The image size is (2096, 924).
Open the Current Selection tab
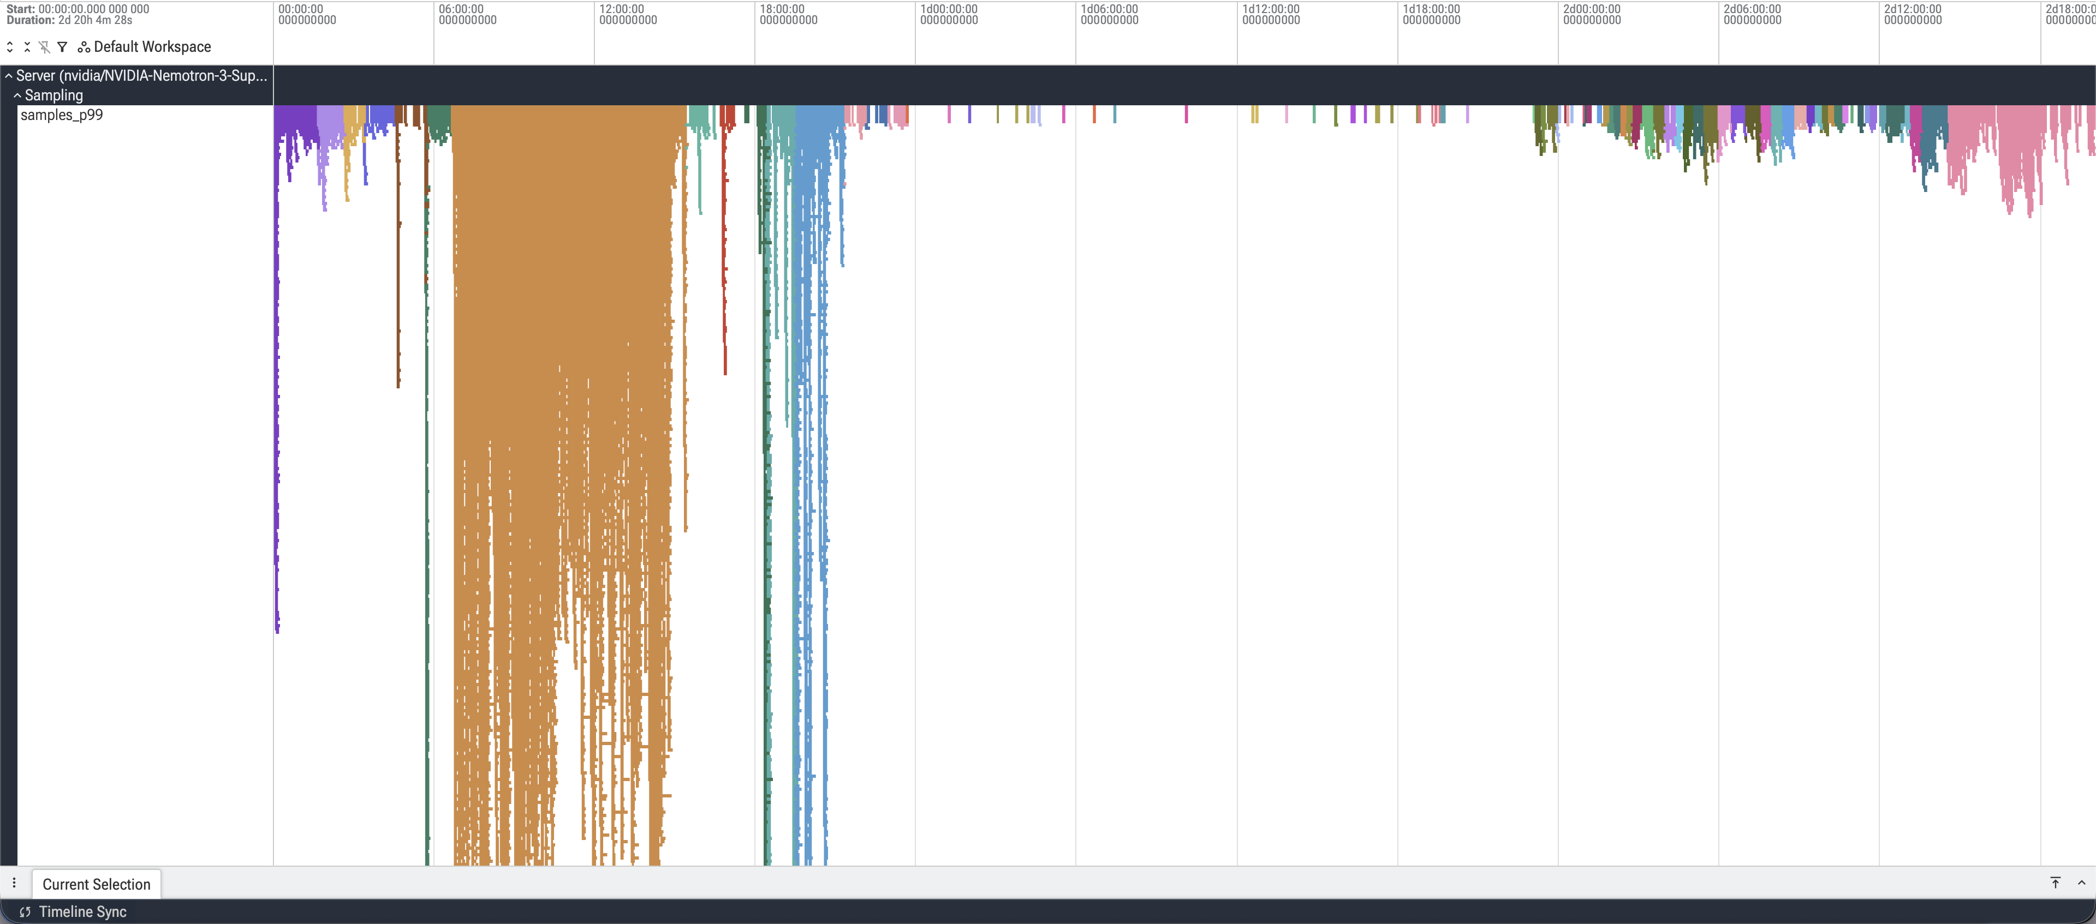pyautogui.click(x=96, y=884)
